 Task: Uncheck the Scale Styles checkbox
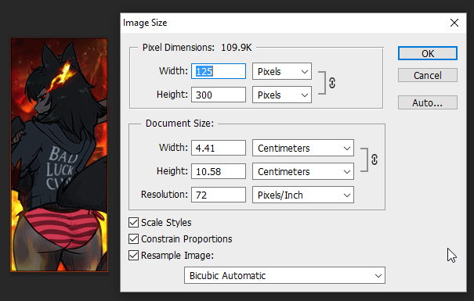(x=133, y=223)
